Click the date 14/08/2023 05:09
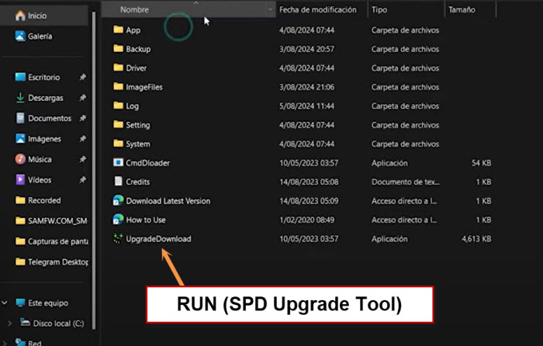 pos(309,201)
